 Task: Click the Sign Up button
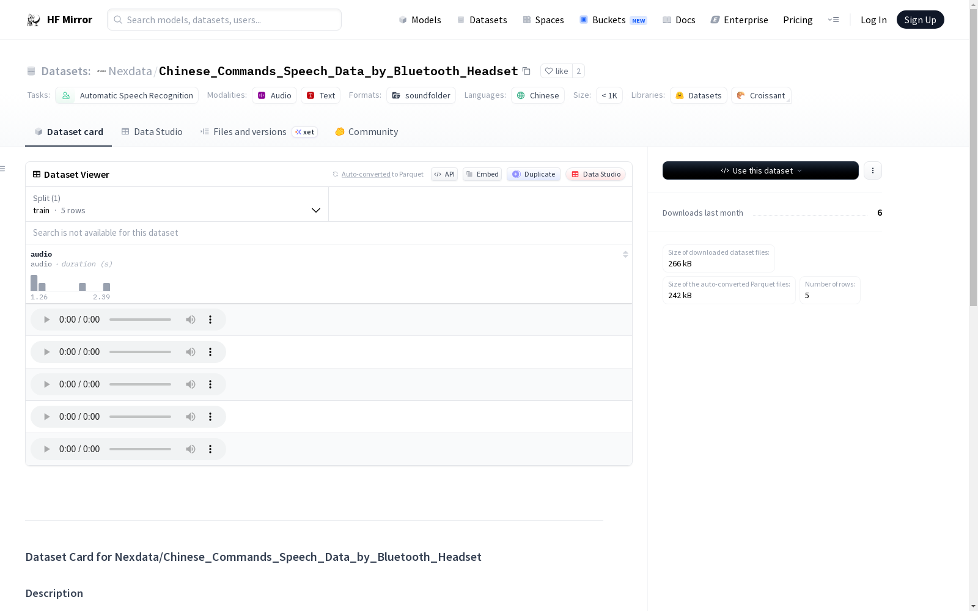920,20
